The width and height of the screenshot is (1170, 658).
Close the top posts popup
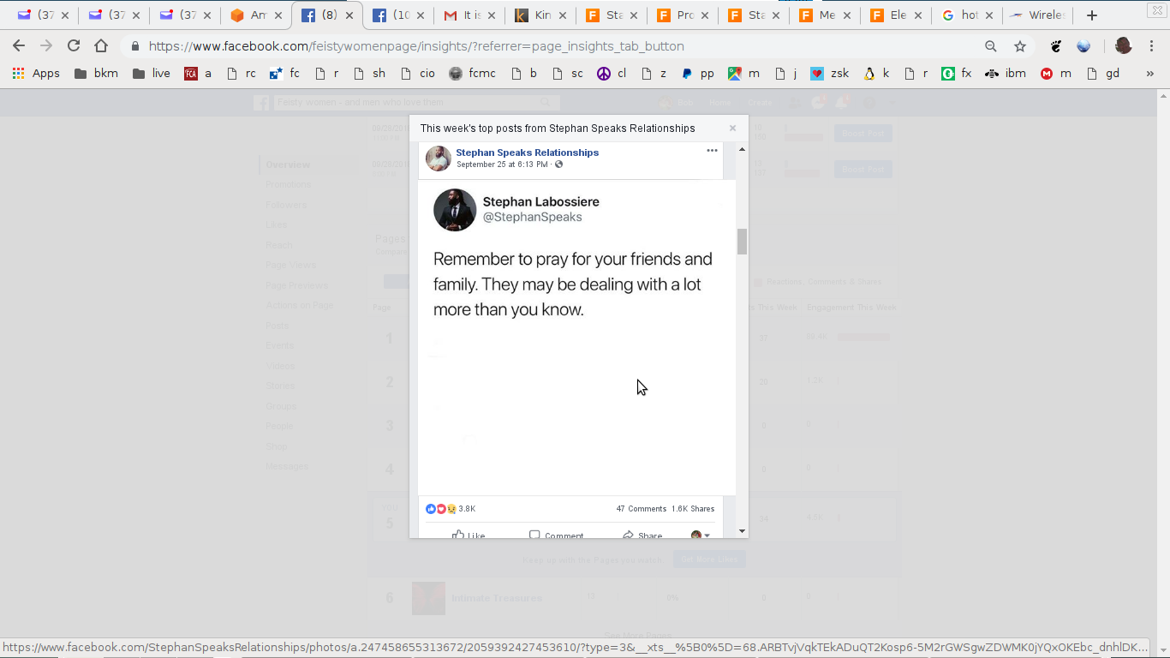pos(732,128)
